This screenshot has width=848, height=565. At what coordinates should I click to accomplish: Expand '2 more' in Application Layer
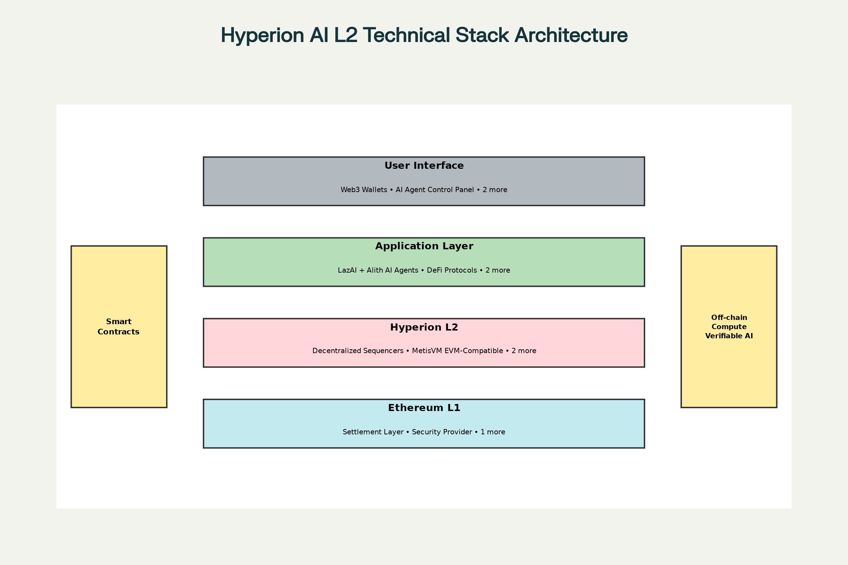[x=497, y=270]
